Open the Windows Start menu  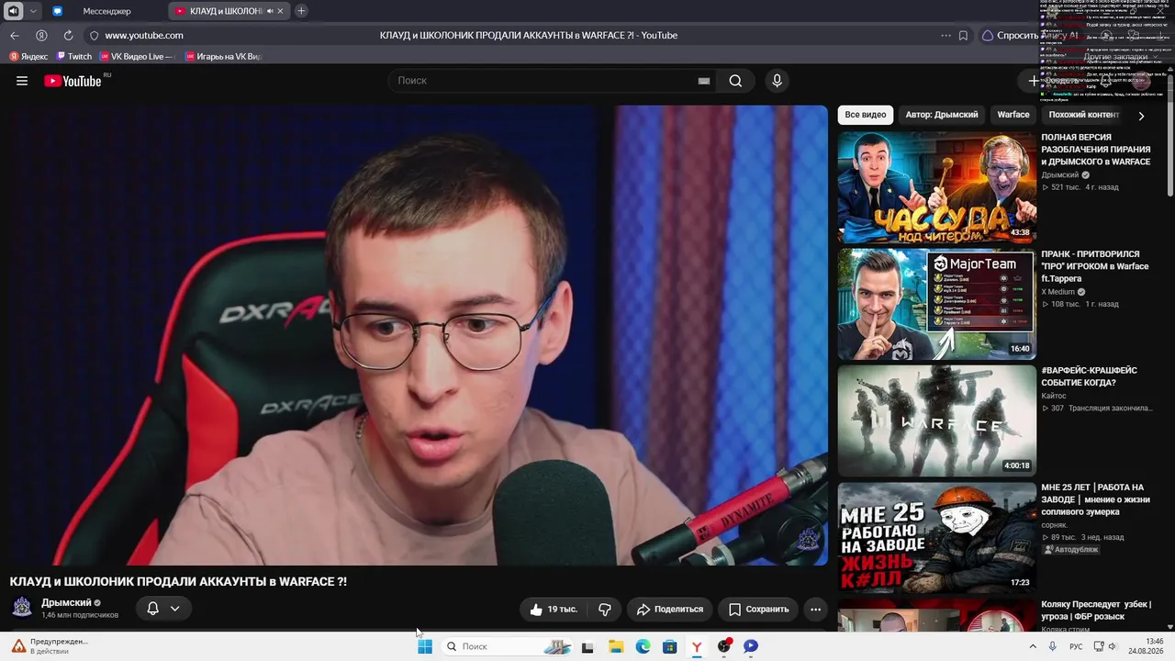tap(425, 646)
